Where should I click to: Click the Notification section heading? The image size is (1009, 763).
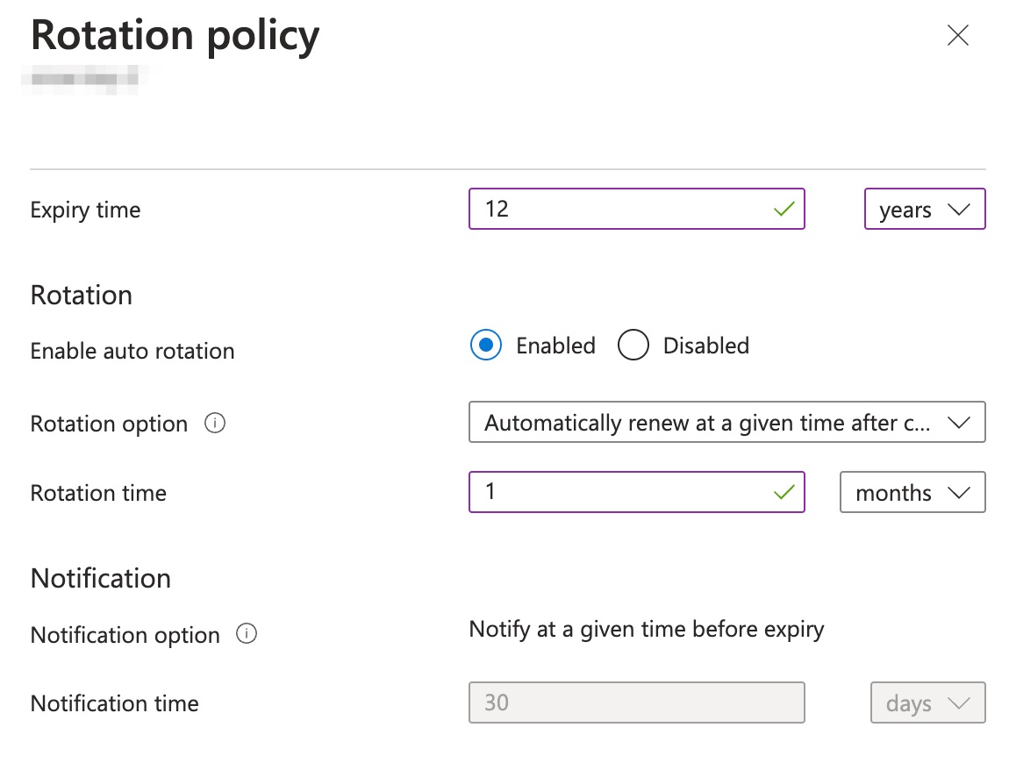[100, 578]
